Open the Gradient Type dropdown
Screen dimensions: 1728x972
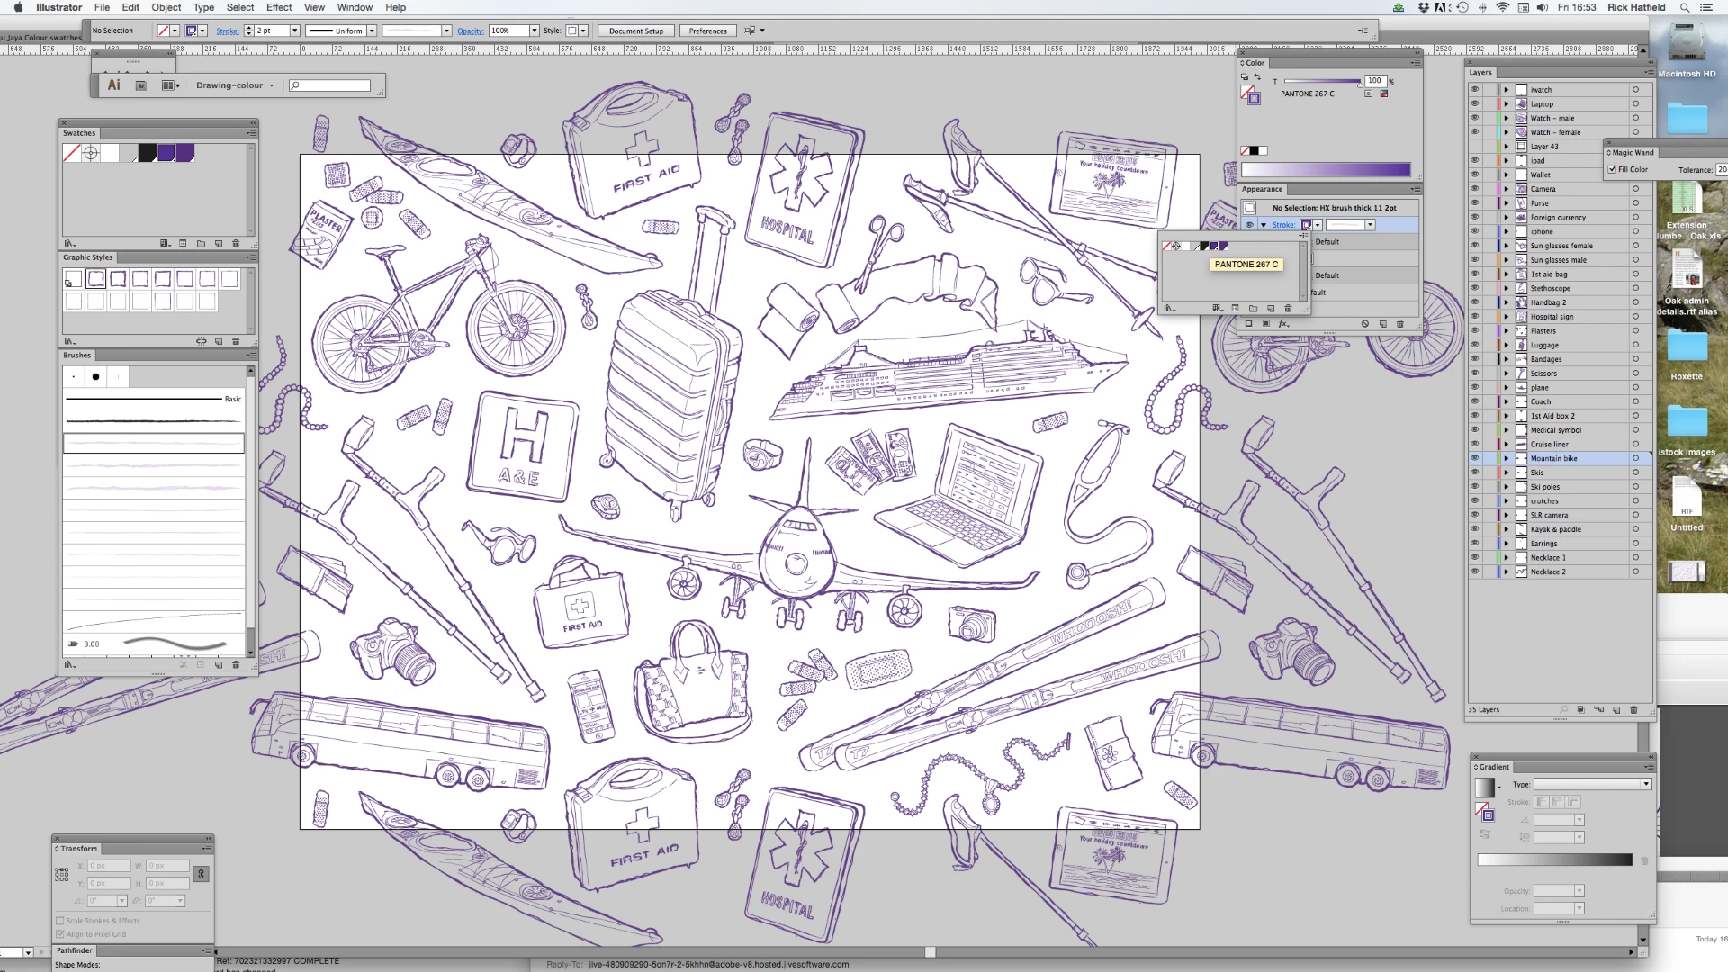[1592, 785]
